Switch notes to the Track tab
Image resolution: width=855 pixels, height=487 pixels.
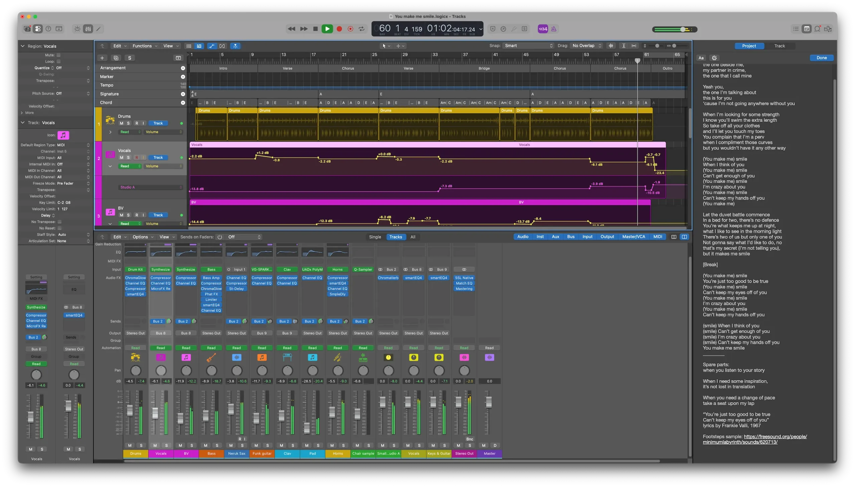pos(779,46)
